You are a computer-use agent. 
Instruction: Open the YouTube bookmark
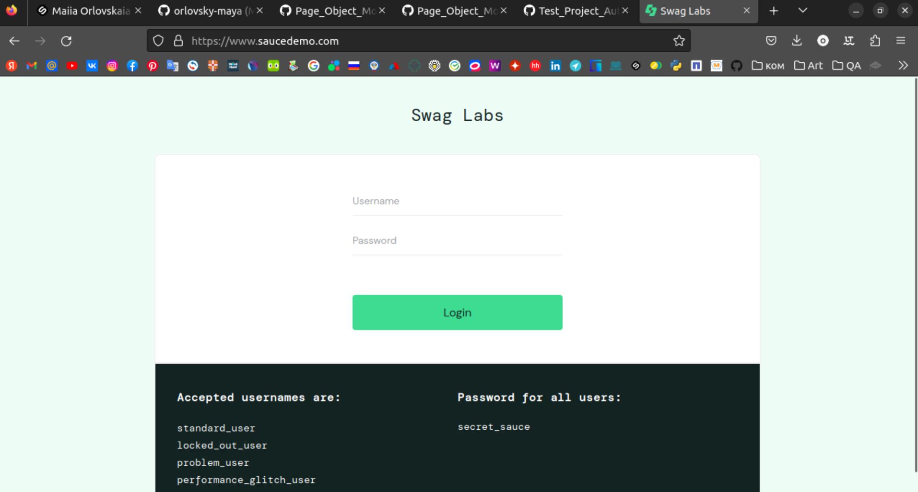72,66
